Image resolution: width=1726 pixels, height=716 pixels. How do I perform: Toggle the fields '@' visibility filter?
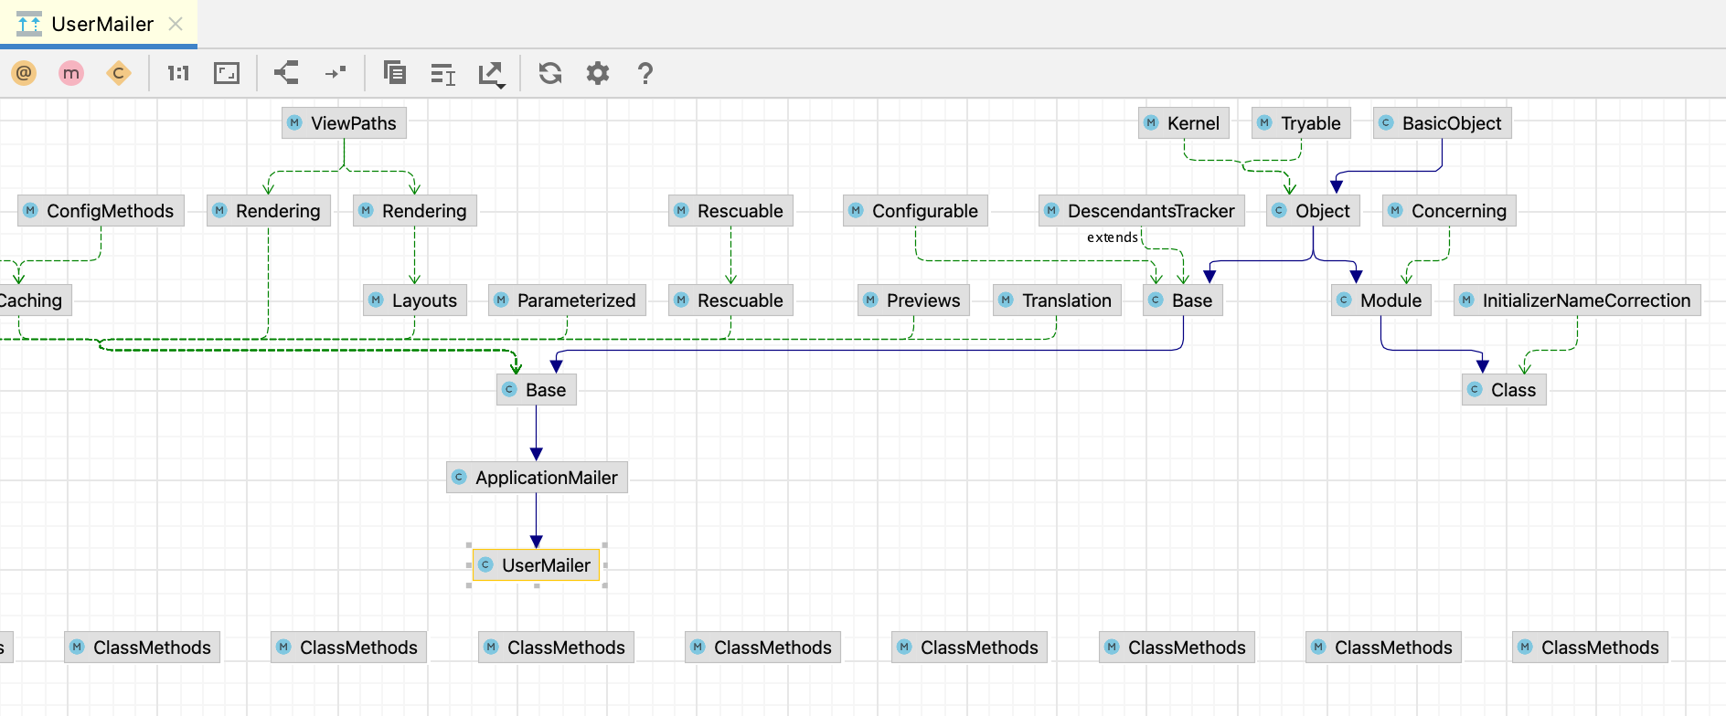coord(25,73)
